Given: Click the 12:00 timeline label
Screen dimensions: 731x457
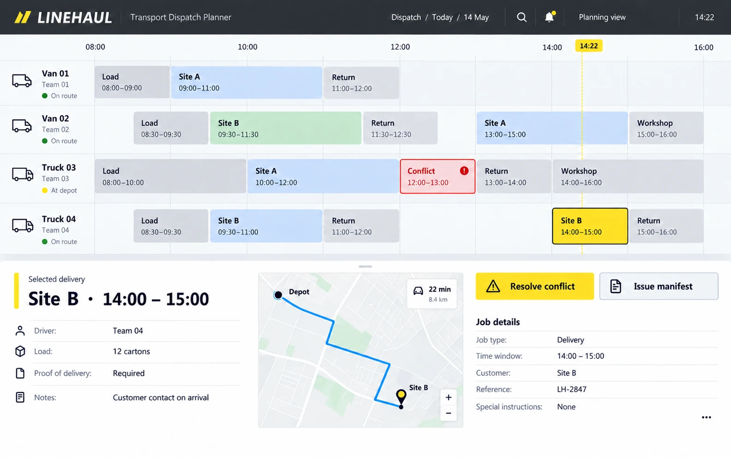Looking at the screenshot, I should (x=400, y=47).
